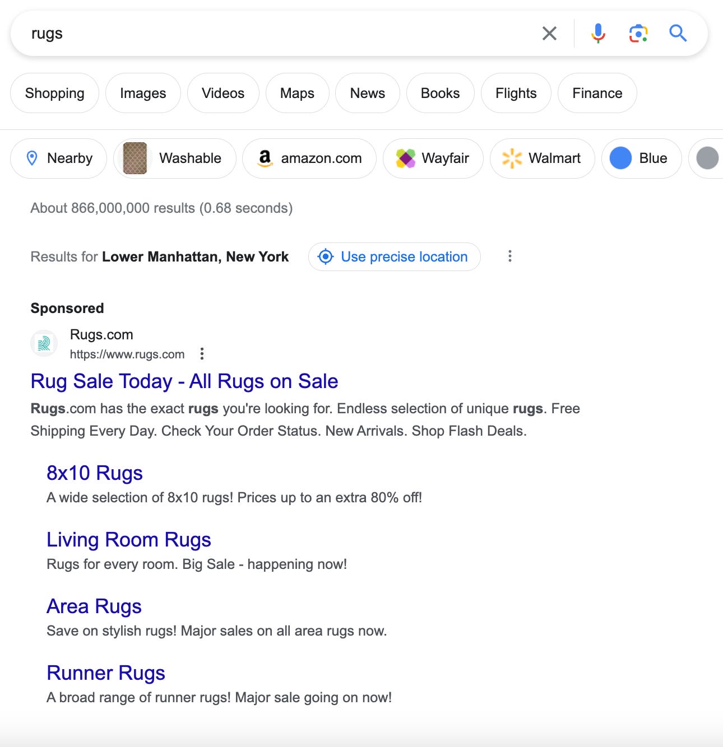723x747 pixels.
Task: Filter results by Nearby chip
Action: pyautogui.click(x=59, y=158)
